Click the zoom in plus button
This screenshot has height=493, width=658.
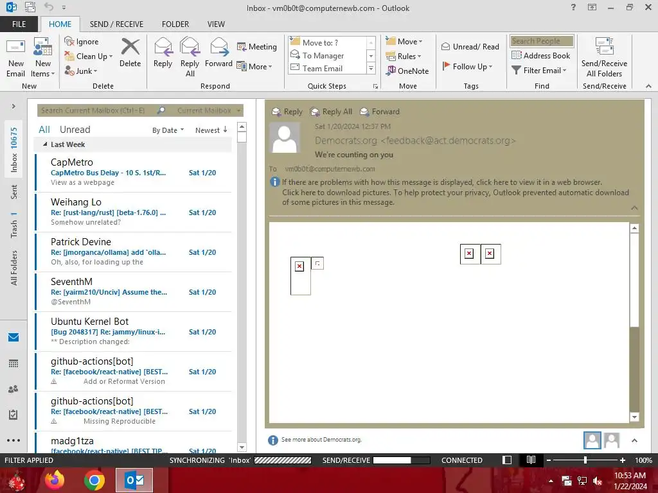point(623,460)
